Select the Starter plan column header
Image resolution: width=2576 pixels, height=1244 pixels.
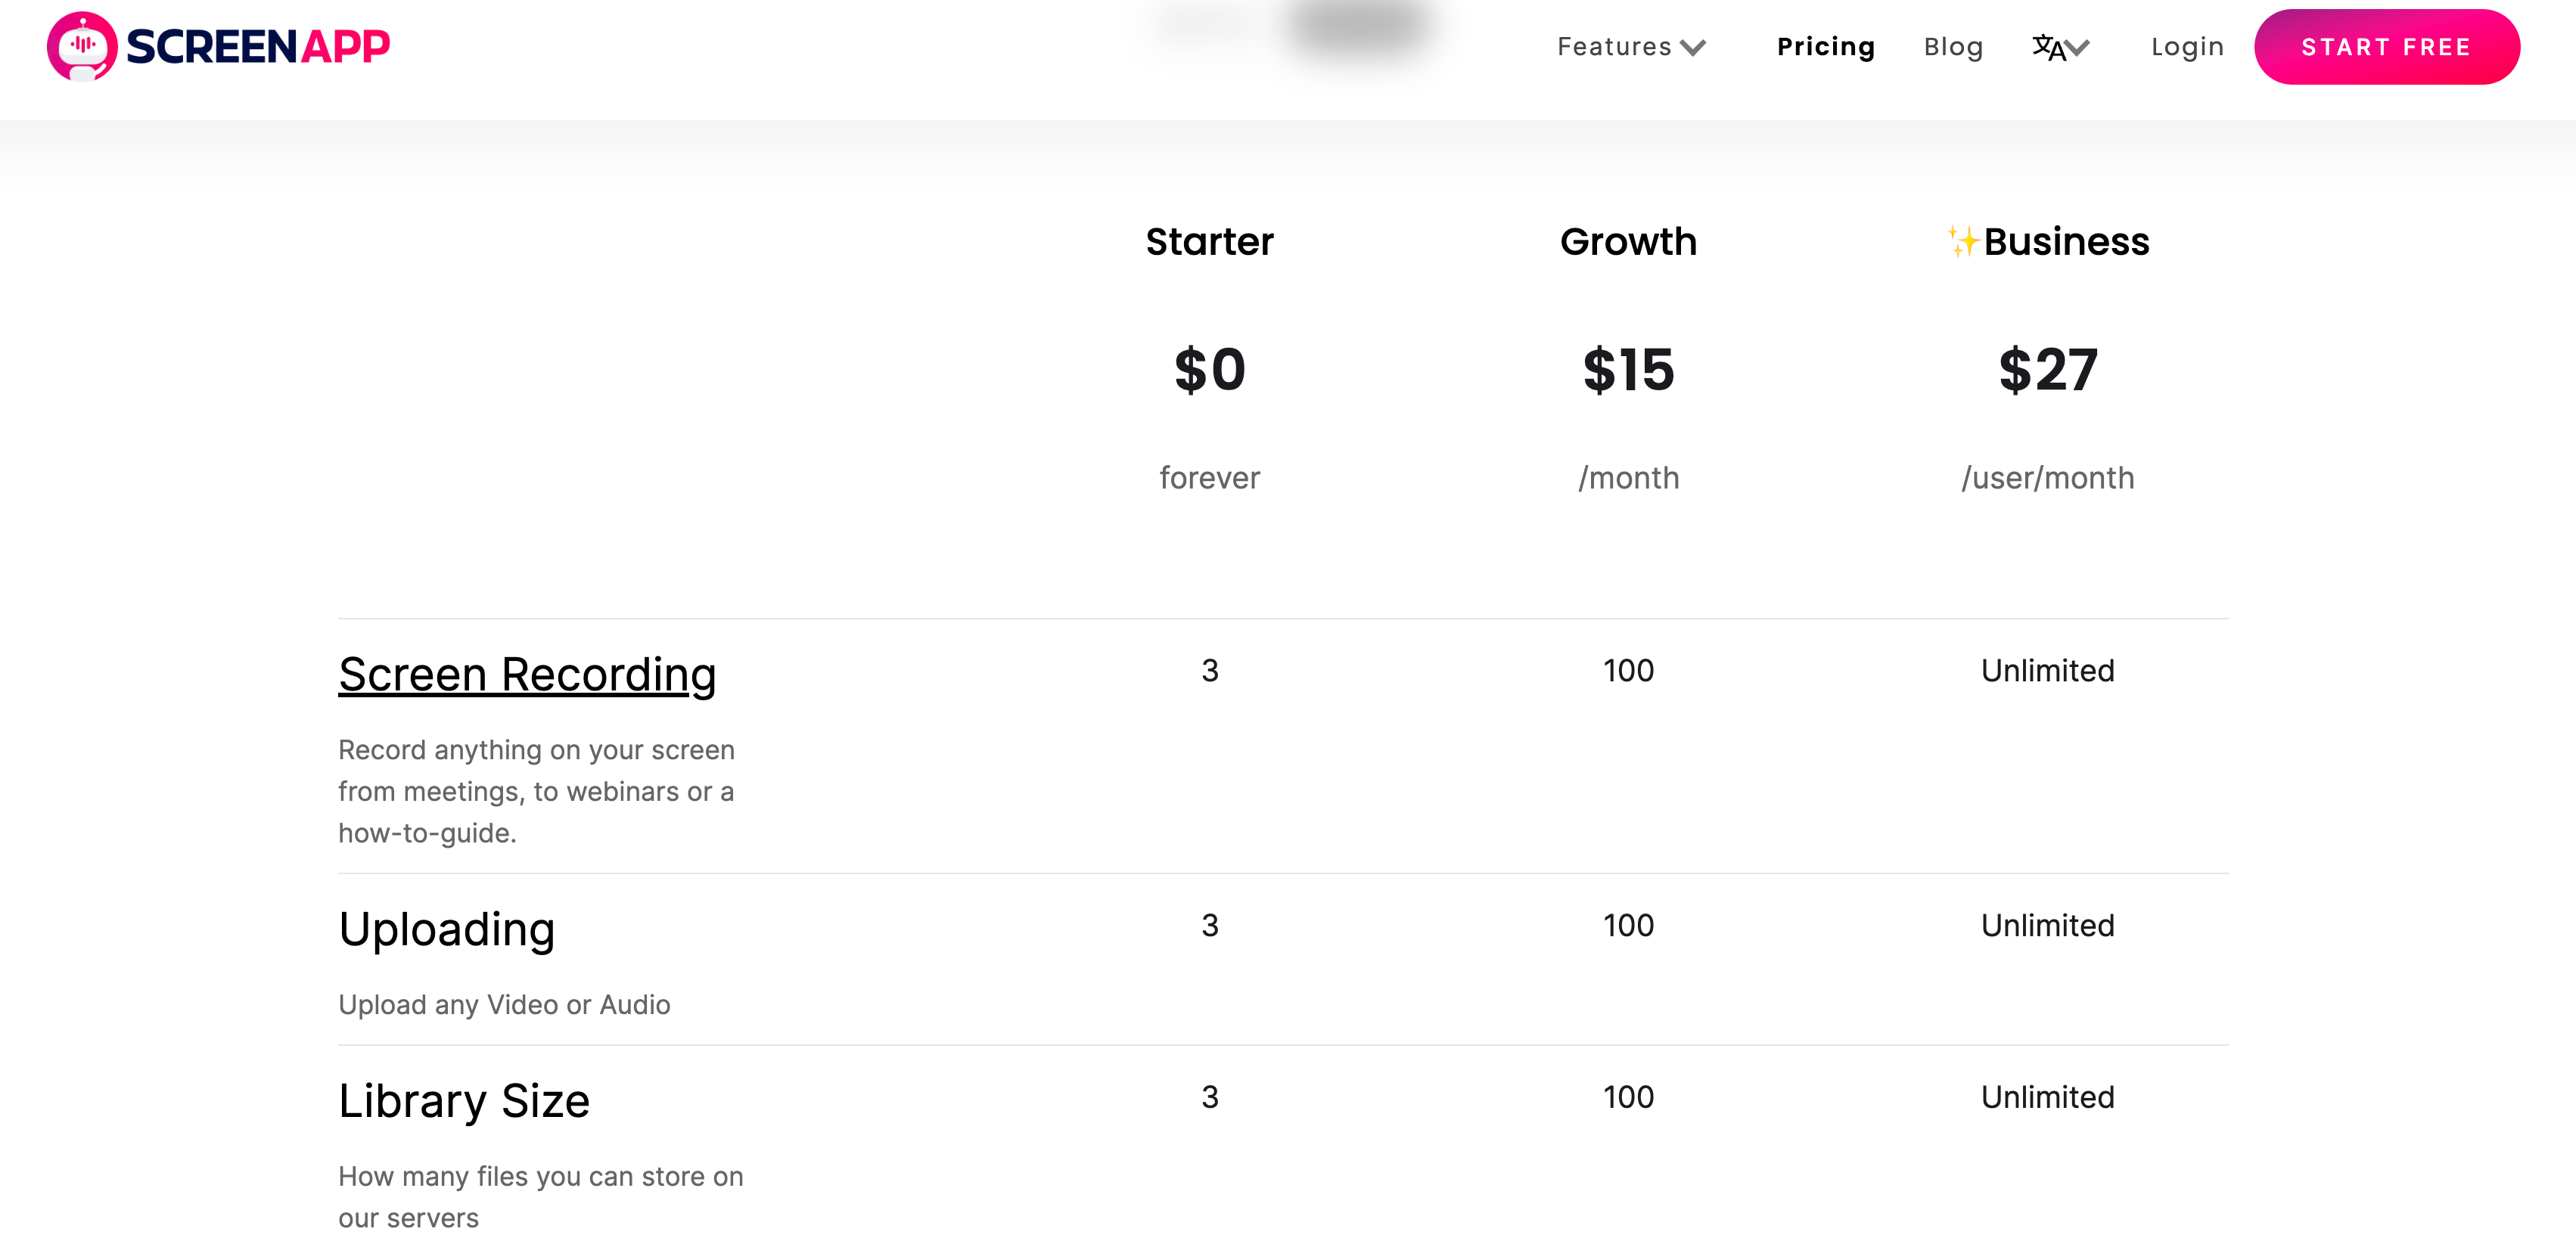point(1209,240)
